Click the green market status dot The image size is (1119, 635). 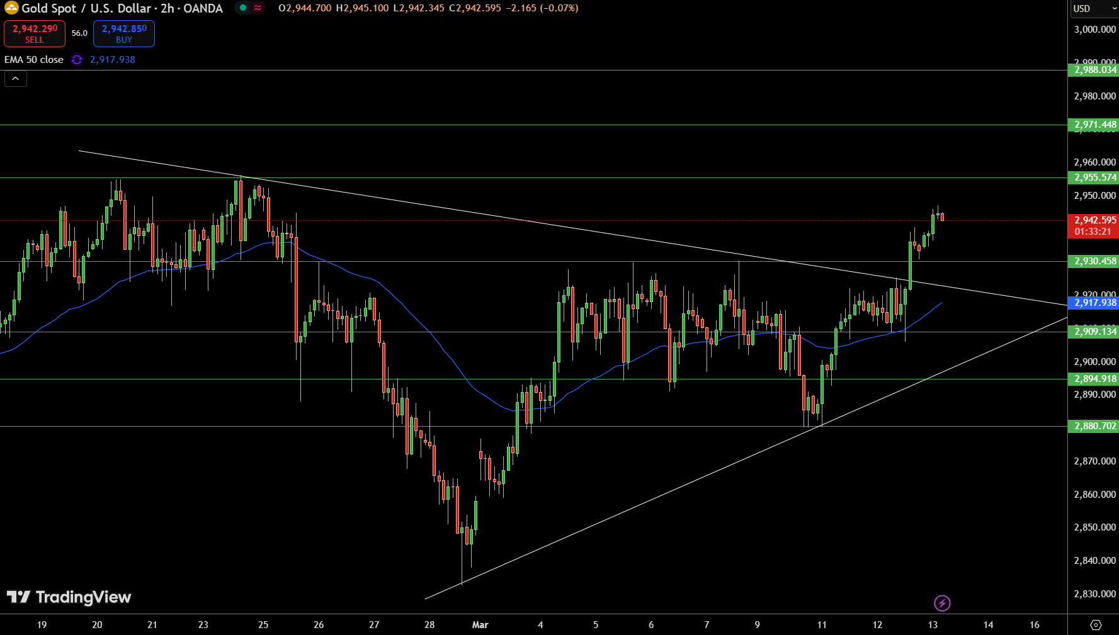click(x=242, y=8)
